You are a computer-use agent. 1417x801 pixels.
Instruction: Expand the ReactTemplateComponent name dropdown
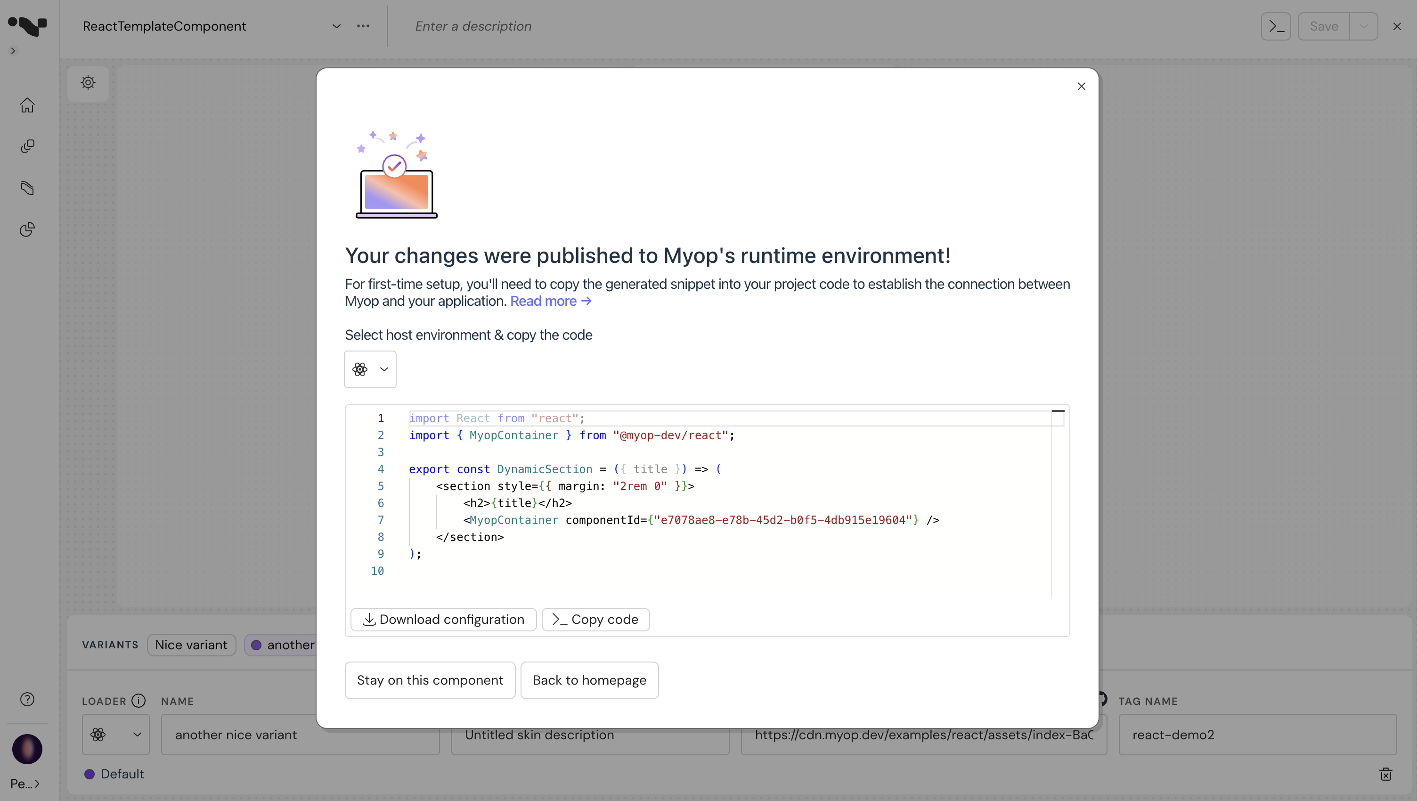tap(336, 26)
